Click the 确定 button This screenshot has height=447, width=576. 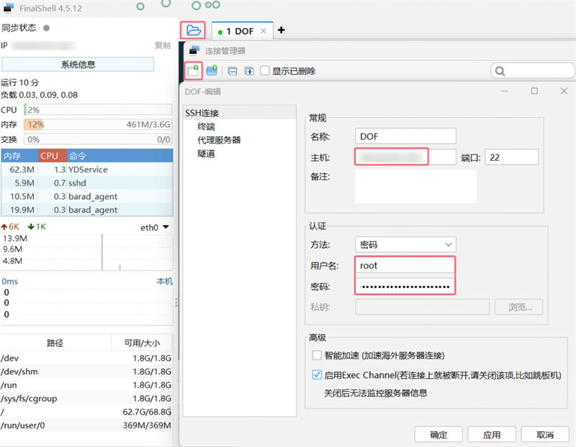coord(438,435)
